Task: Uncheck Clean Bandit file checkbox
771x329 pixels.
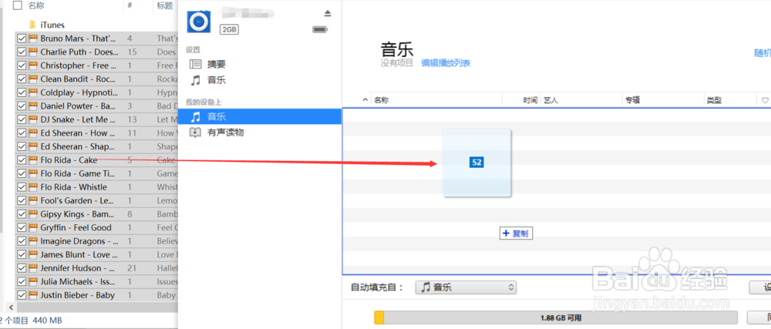Action: coord(21,79)
